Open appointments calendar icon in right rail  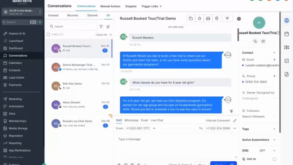(x=287, y=34)
